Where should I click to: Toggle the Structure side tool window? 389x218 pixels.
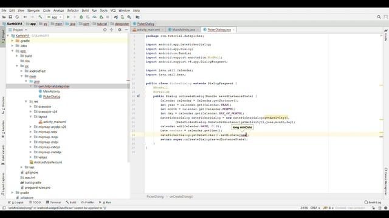tap(3, 105)
